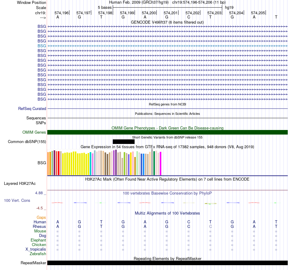
Task: Select the dark green OMIM gene bar
Action: (167, 132)
